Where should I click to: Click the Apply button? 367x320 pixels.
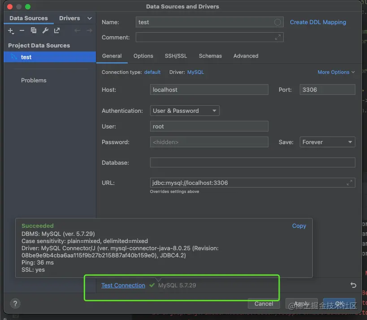302,303
